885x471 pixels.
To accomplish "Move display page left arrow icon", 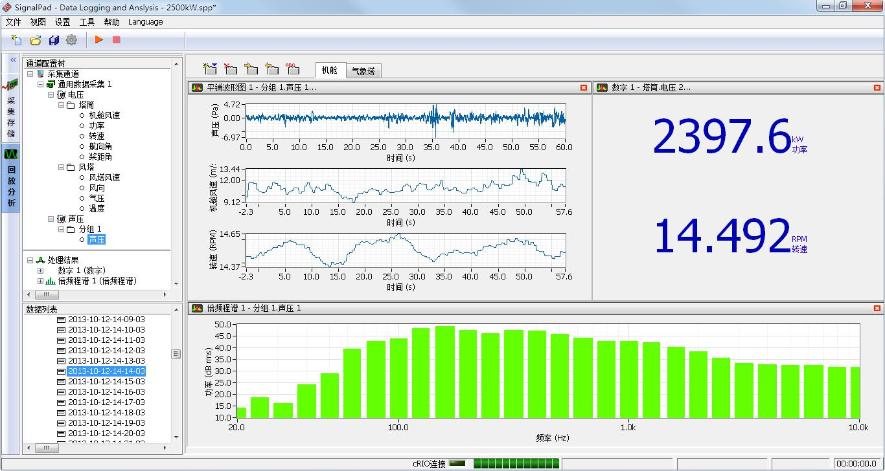I will point(272,69).
